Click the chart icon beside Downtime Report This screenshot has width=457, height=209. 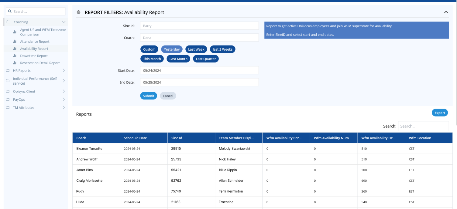tap(15, 56)
